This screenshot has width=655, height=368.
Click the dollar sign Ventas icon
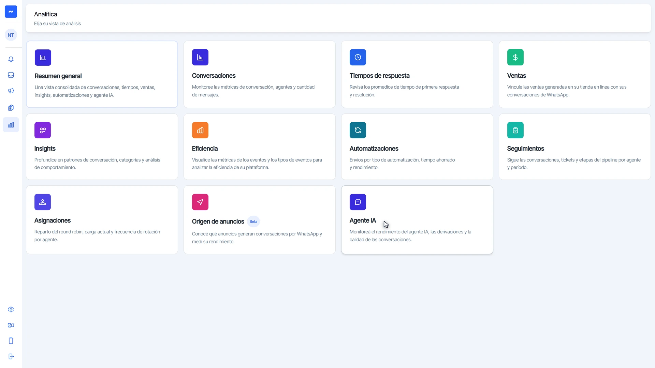(515, 57)
